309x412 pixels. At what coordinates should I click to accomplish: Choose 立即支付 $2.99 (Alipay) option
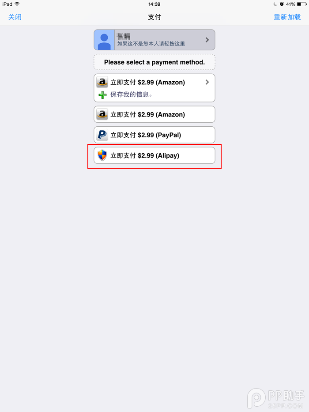click(154, 155)
